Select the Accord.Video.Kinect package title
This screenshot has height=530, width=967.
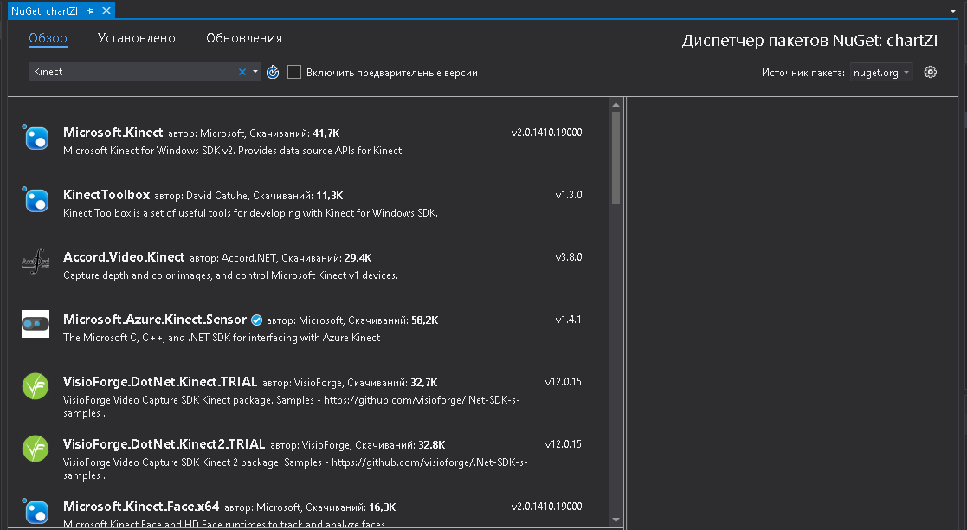coord(123,256)
